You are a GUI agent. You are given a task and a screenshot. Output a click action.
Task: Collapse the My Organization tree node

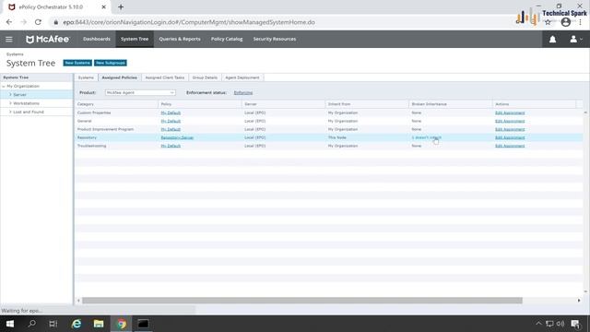tap(4, 86)
